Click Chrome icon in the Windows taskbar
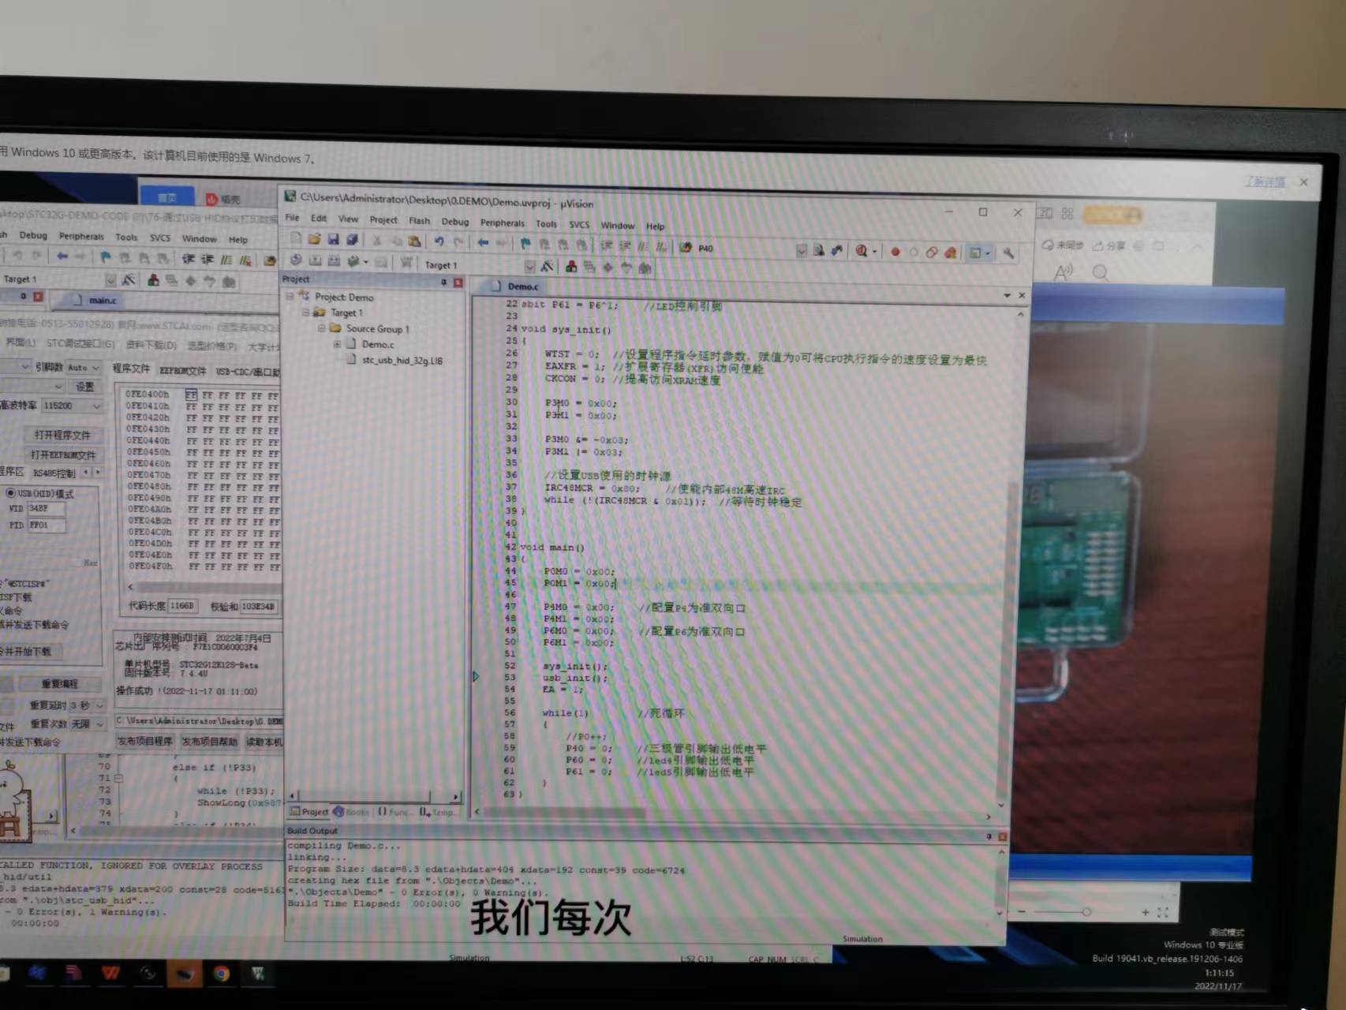Screen dimensions: 1346x1010 pos(221,974)
